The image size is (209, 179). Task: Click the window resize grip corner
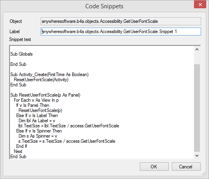204,174
